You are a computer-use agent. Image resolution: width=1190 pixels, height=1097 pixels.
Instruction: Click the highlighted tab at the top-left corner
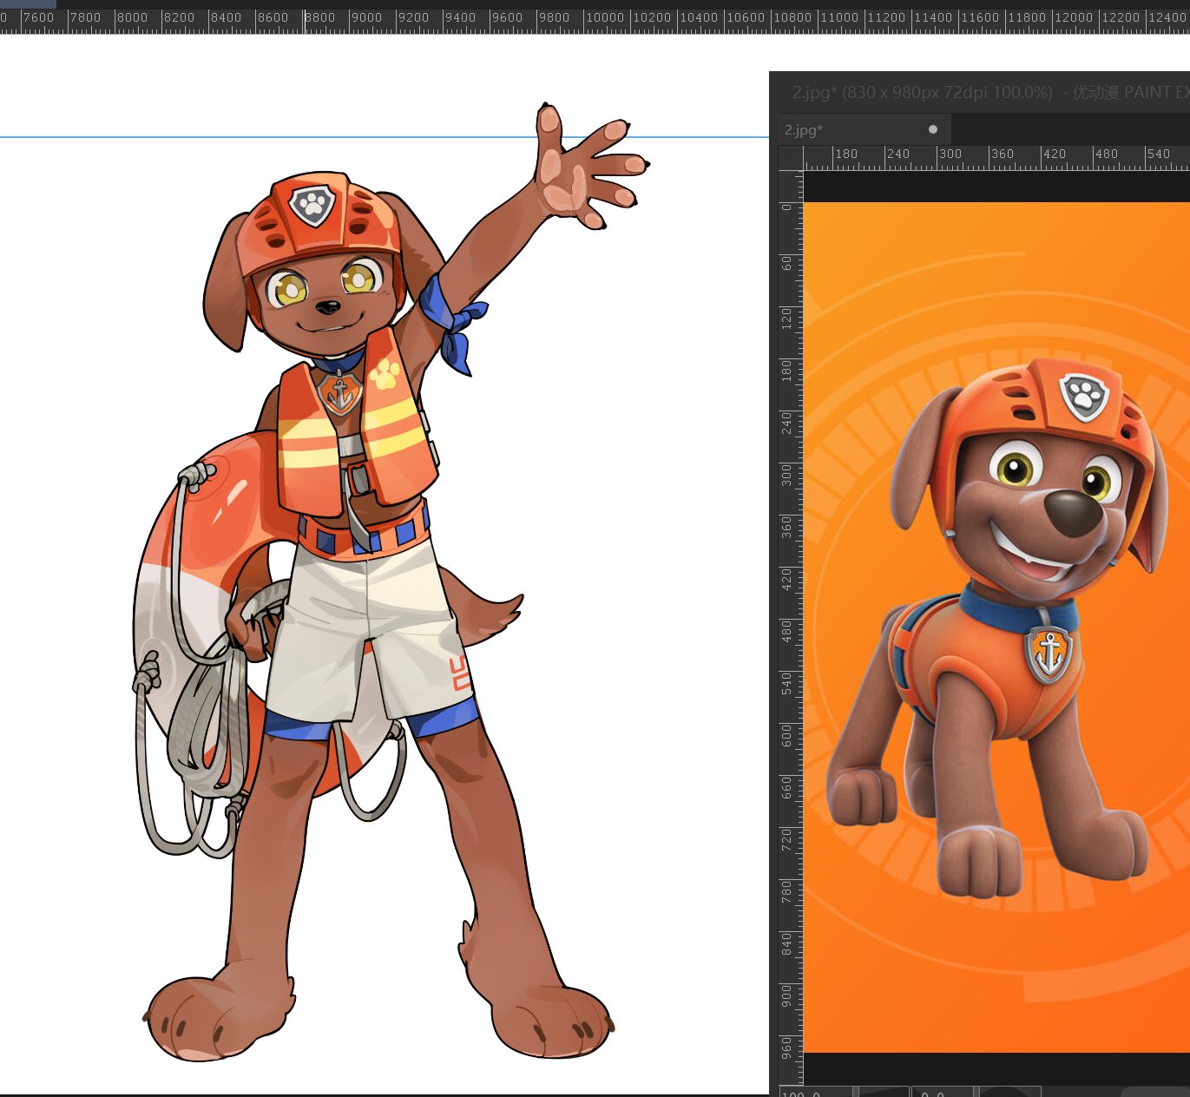pyautogui.click(x=28, y=3)
